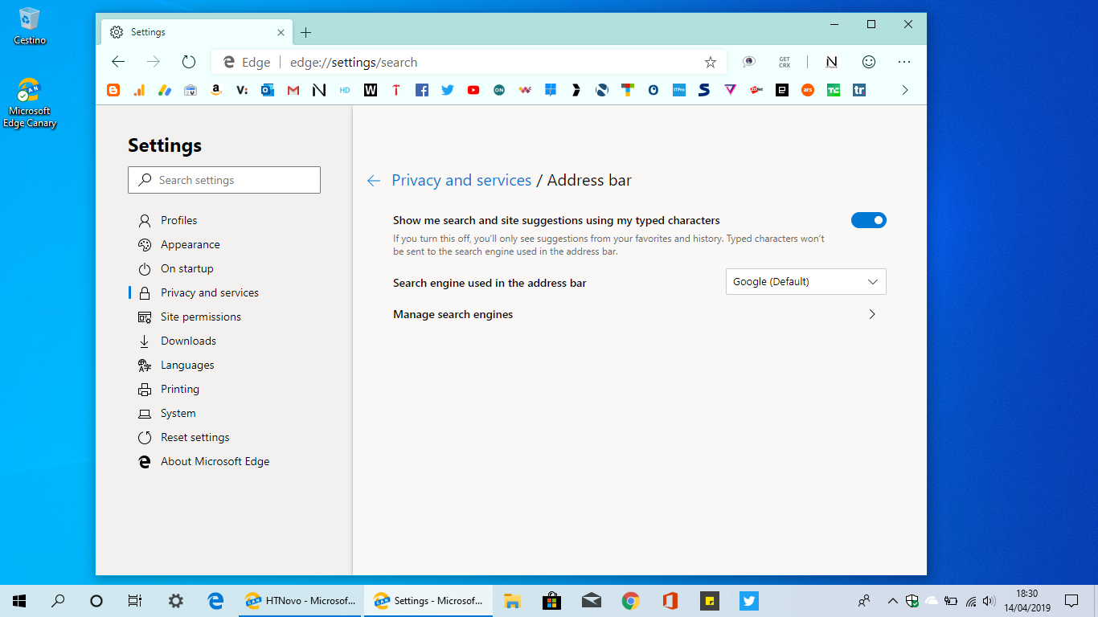
Task: Expand Manage search engines chevron
Action: pos(872,314)
